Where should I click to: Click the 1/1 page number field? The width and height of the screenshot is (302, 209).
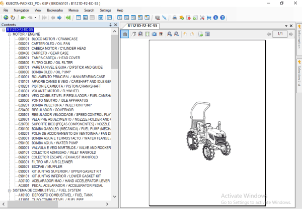280,34
